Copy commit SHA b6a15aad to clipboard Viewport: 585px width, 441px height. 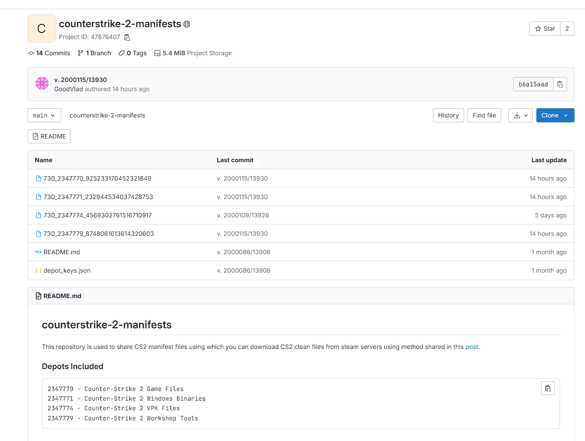[560, 84]
